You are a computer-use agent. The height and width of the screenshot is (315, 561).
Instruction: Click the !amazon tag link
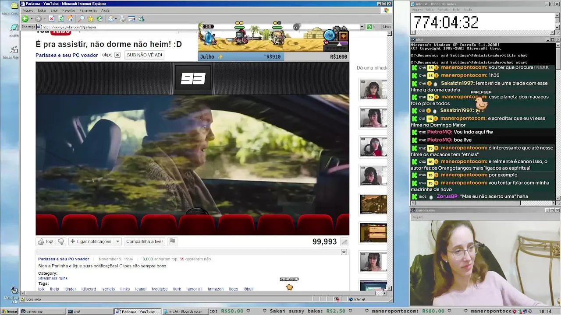(215, 289)
